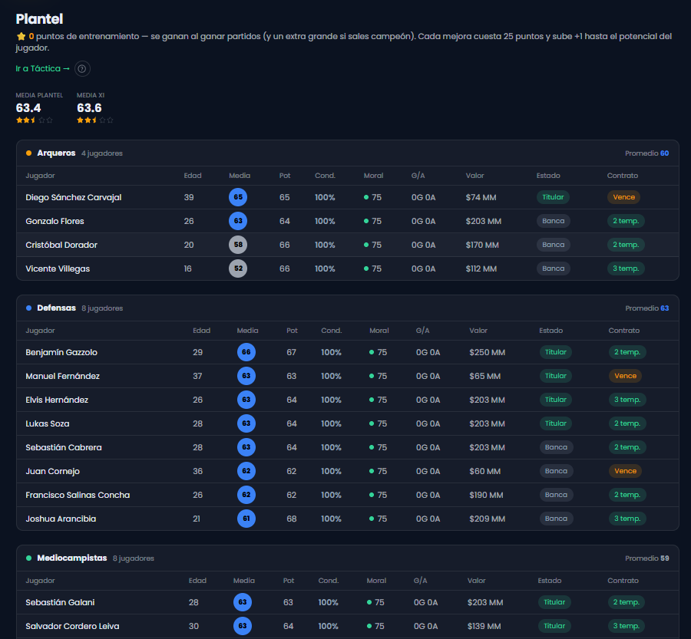Click the 3 temp. badge for Vicente Villegas
Image resolution: width=691 pixels, height=639 pixels.
[626, 268]
